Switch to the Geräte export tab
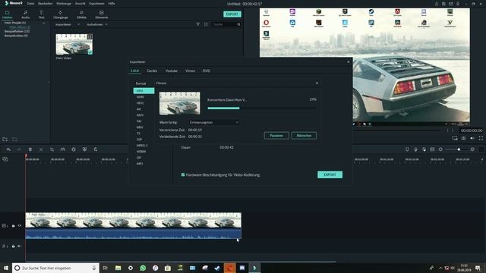Image resolution: width=486 pixels, height=273 pixels. click(x=152, y=71)
